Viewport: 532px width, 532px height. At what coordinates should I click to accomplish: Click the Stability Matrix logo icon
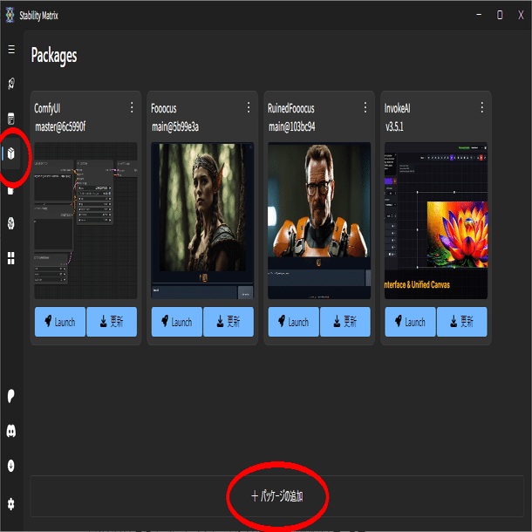10,15
